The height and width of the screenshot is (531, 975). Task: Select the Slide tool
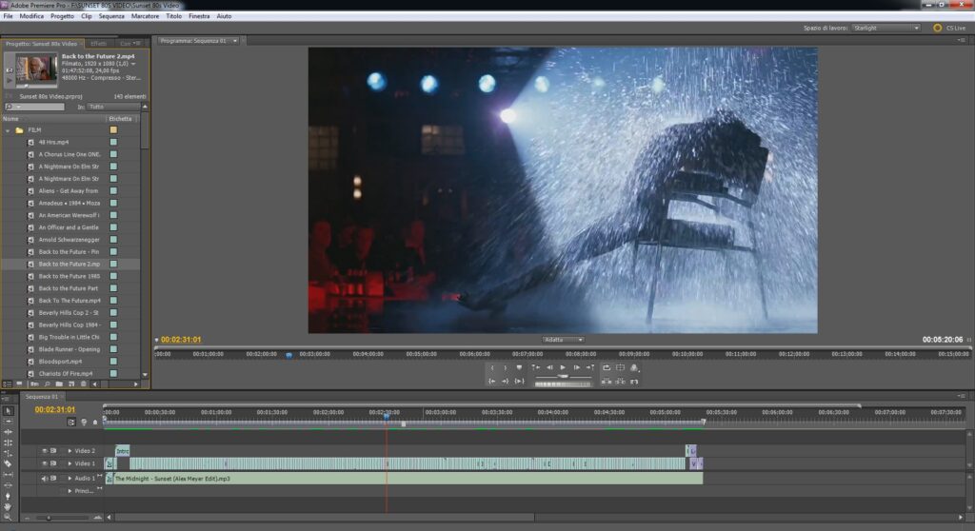pos(8,484)
